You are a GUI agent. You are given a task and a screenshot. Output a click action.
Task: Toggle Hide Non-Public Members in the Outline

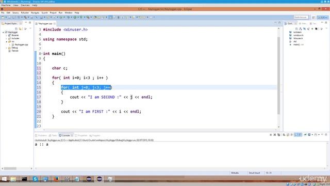[312, 29]
